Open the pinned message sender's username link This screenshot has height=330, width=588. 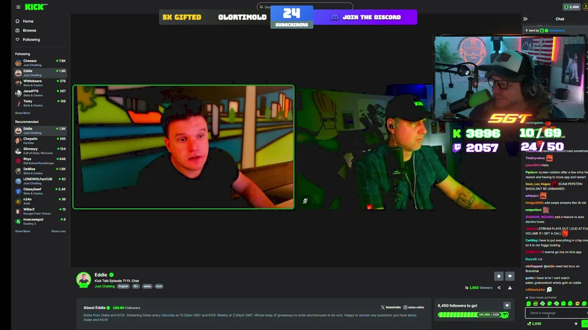[x=557, y=30]
